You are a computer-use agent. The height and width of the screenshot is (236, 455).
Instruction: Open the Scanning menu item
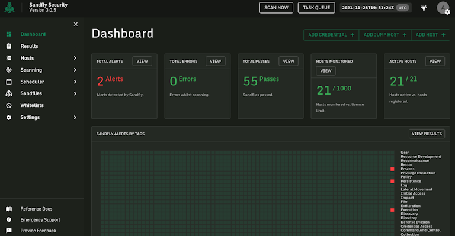(x=31, y=70)
